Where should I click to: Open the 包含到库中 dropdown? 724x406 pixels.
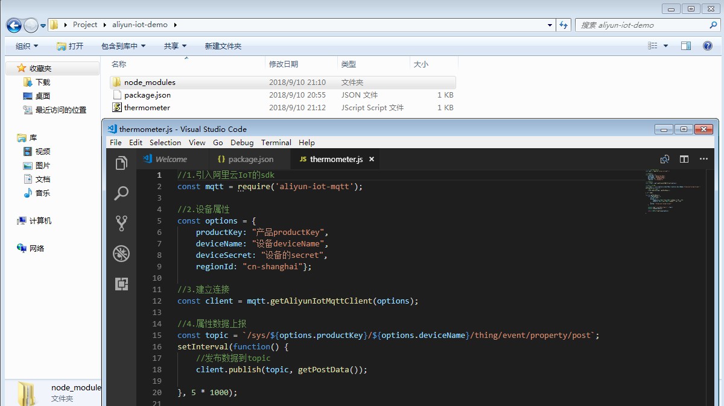point(123,46)
